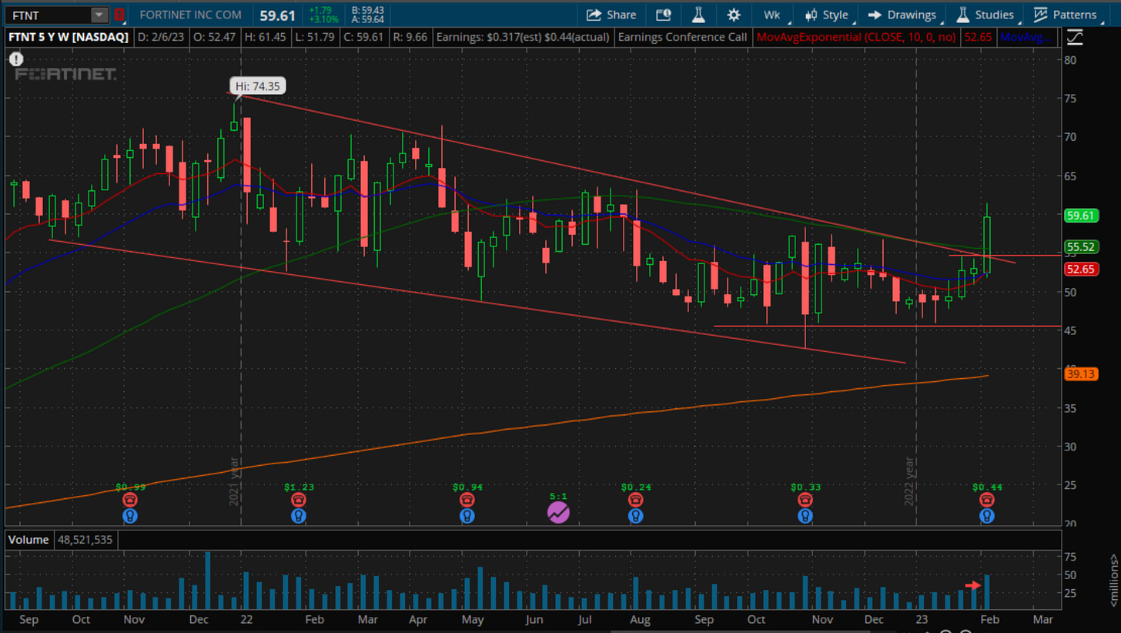Select the blue truncated MovAvg study label
The height and width of the screenshot is (633, 1121).
(1026, 36)
